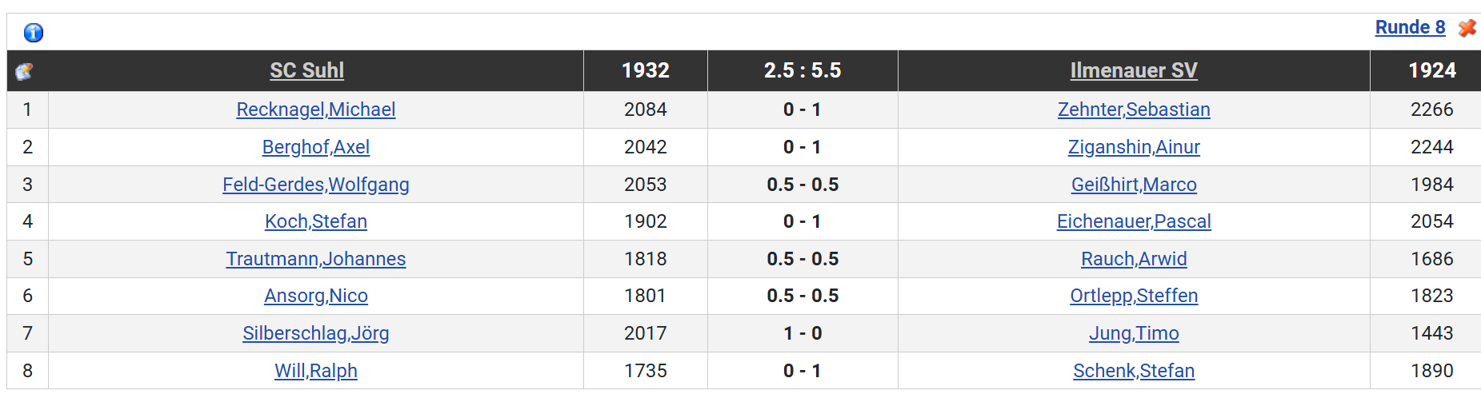View Jung,Timo player details

1133,333
